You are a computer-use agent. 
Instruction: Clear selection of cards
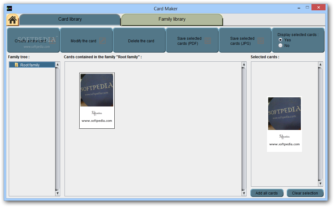pyautogui.click(x=305, y=193)
